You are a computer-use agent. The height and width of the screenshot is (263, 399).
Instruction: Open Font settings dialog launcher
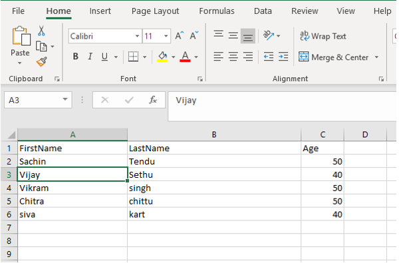200,79
